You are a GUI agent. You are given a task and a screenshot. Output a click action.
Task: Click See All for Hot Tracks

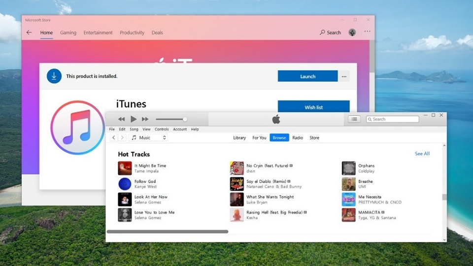[x=422, y=154]
